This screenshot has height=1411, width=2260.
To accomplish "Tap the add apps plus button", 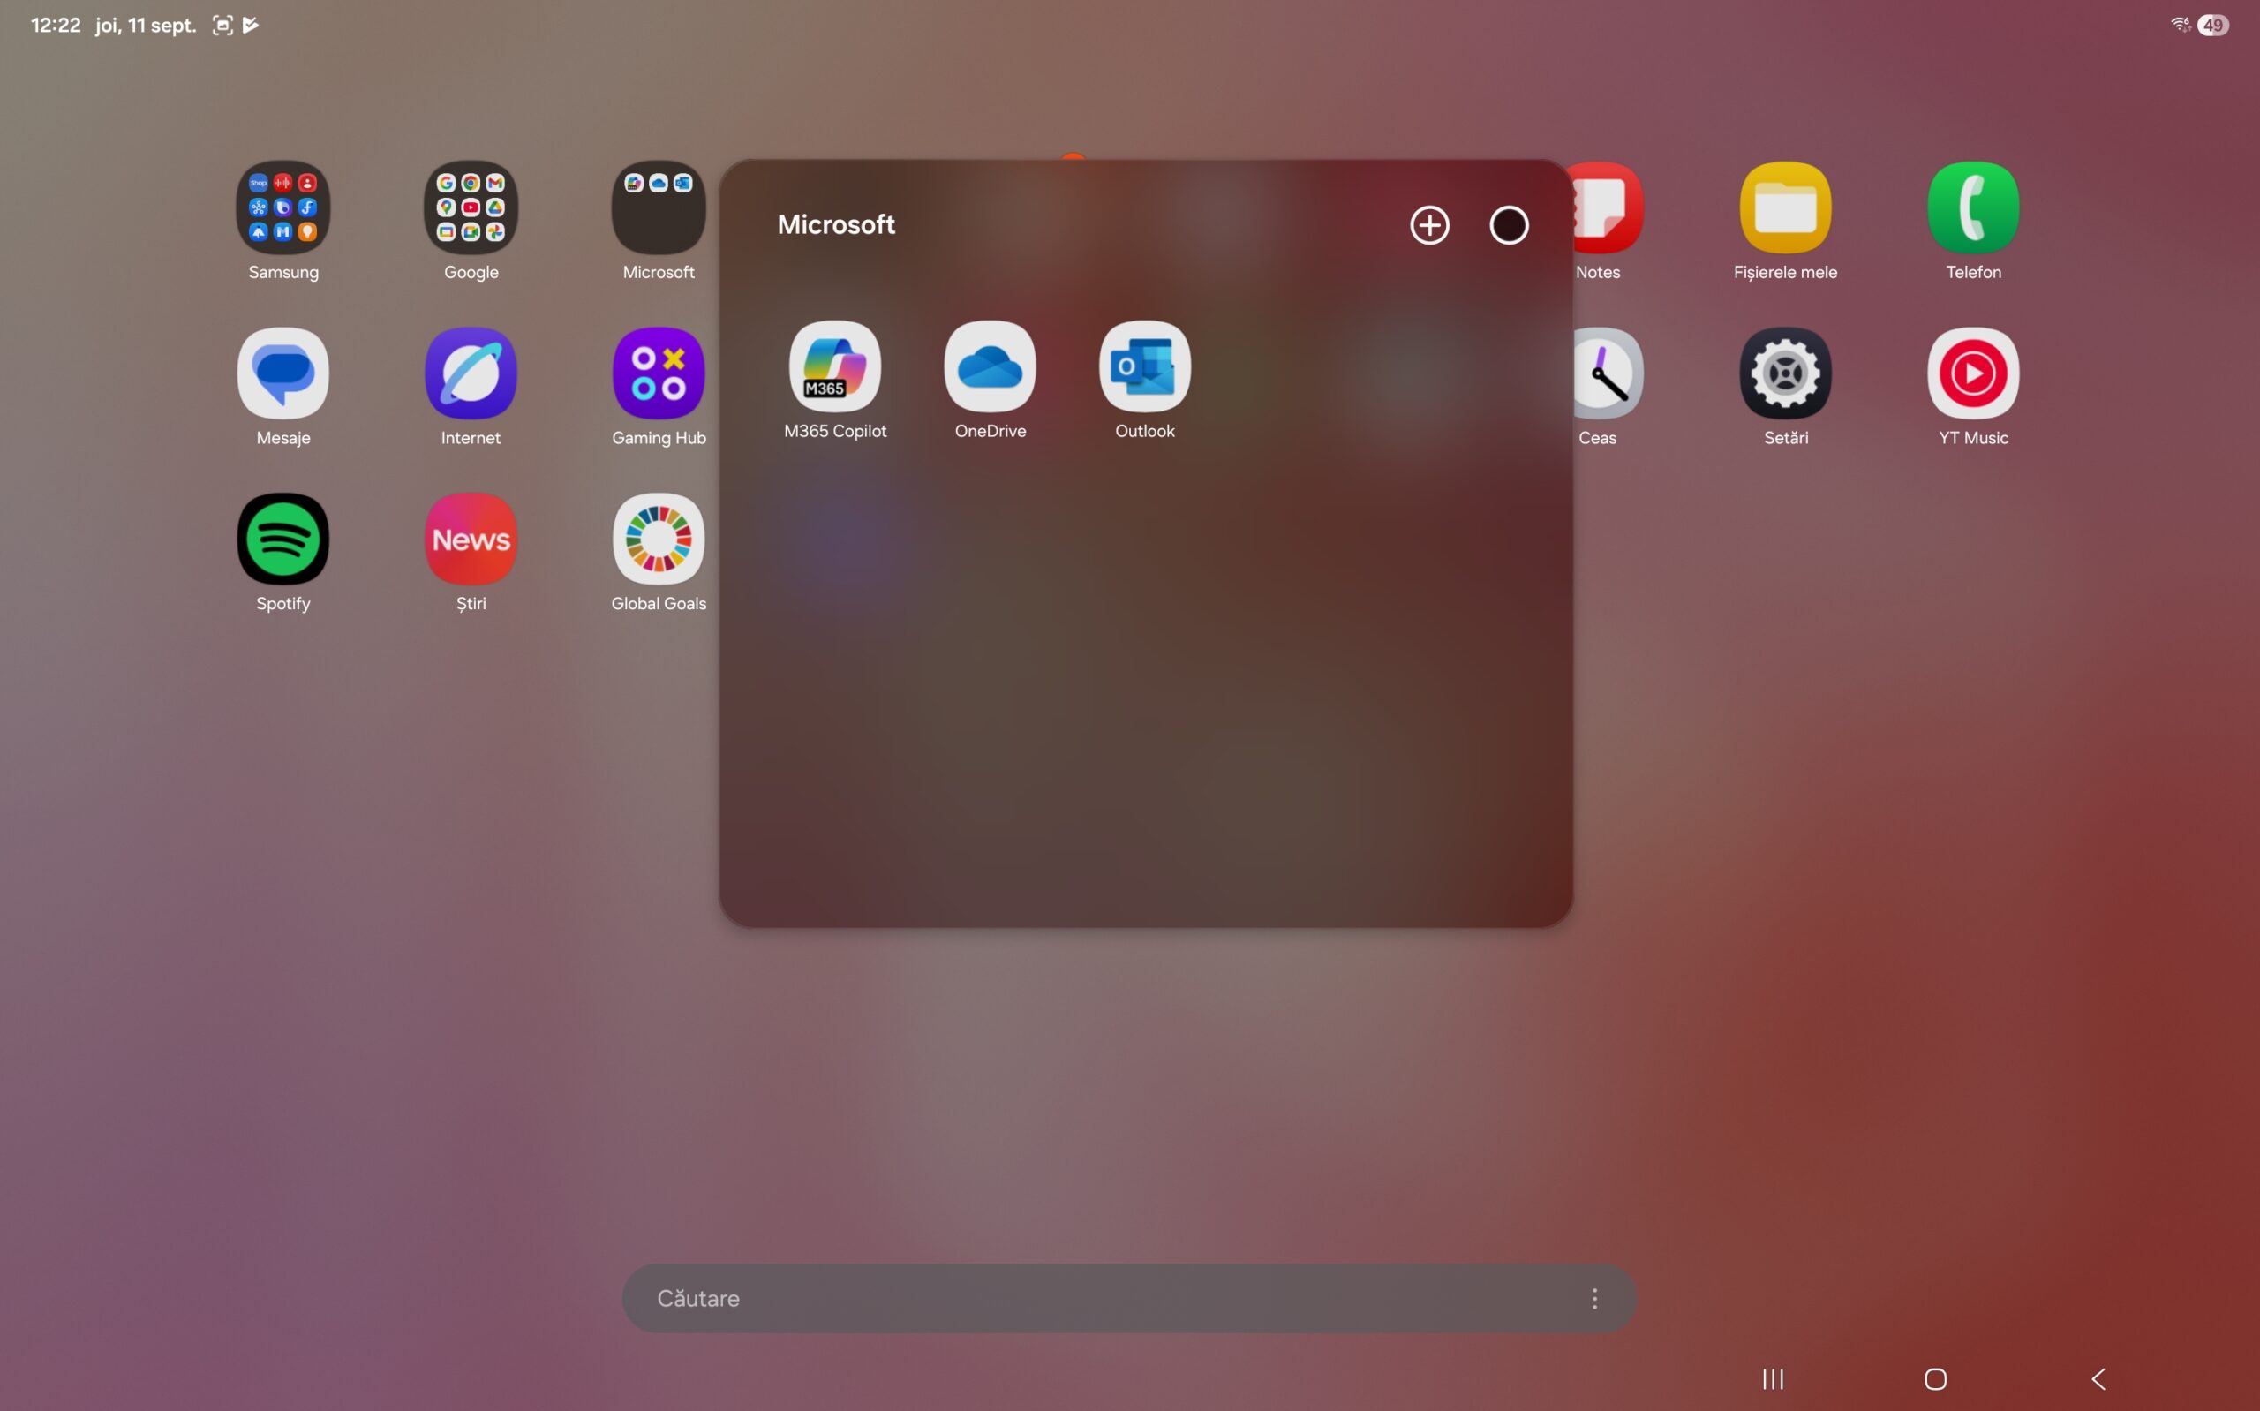I will click(1429, 225).
